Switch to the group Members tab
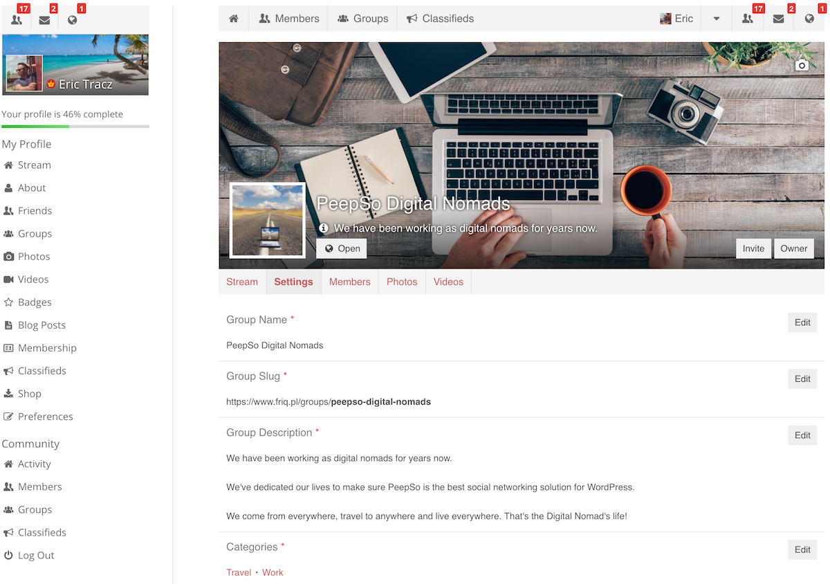 pyautogui.click(x=349, y=282)
